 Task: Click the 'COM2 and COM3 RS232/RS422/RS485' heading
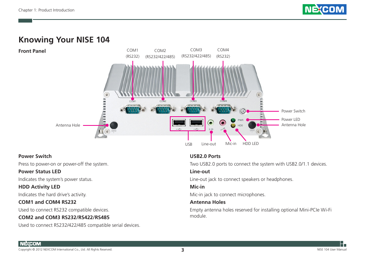point(64,218)
